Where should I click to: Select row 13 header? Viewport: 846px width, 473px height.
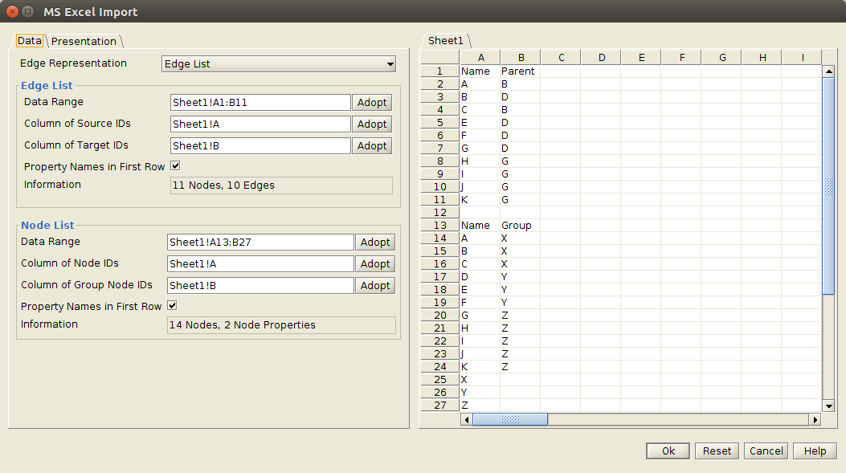pos(439,226)
